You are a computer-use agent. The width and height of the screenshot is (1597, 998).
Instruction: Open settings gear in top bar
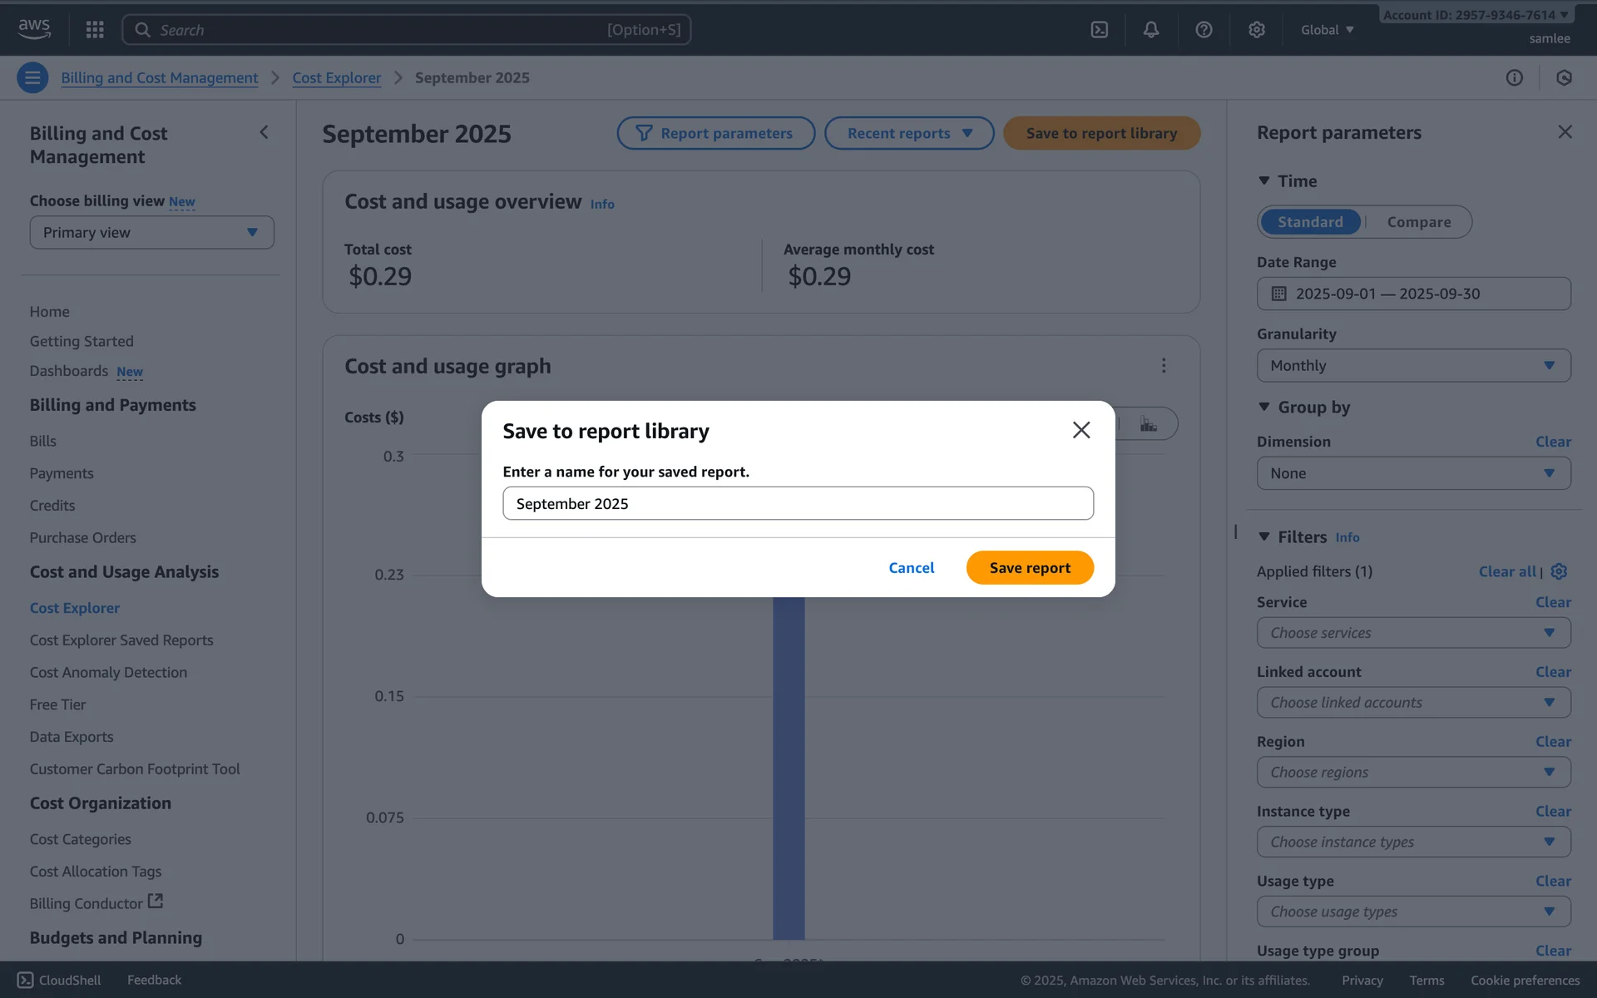coord(1256,30)
